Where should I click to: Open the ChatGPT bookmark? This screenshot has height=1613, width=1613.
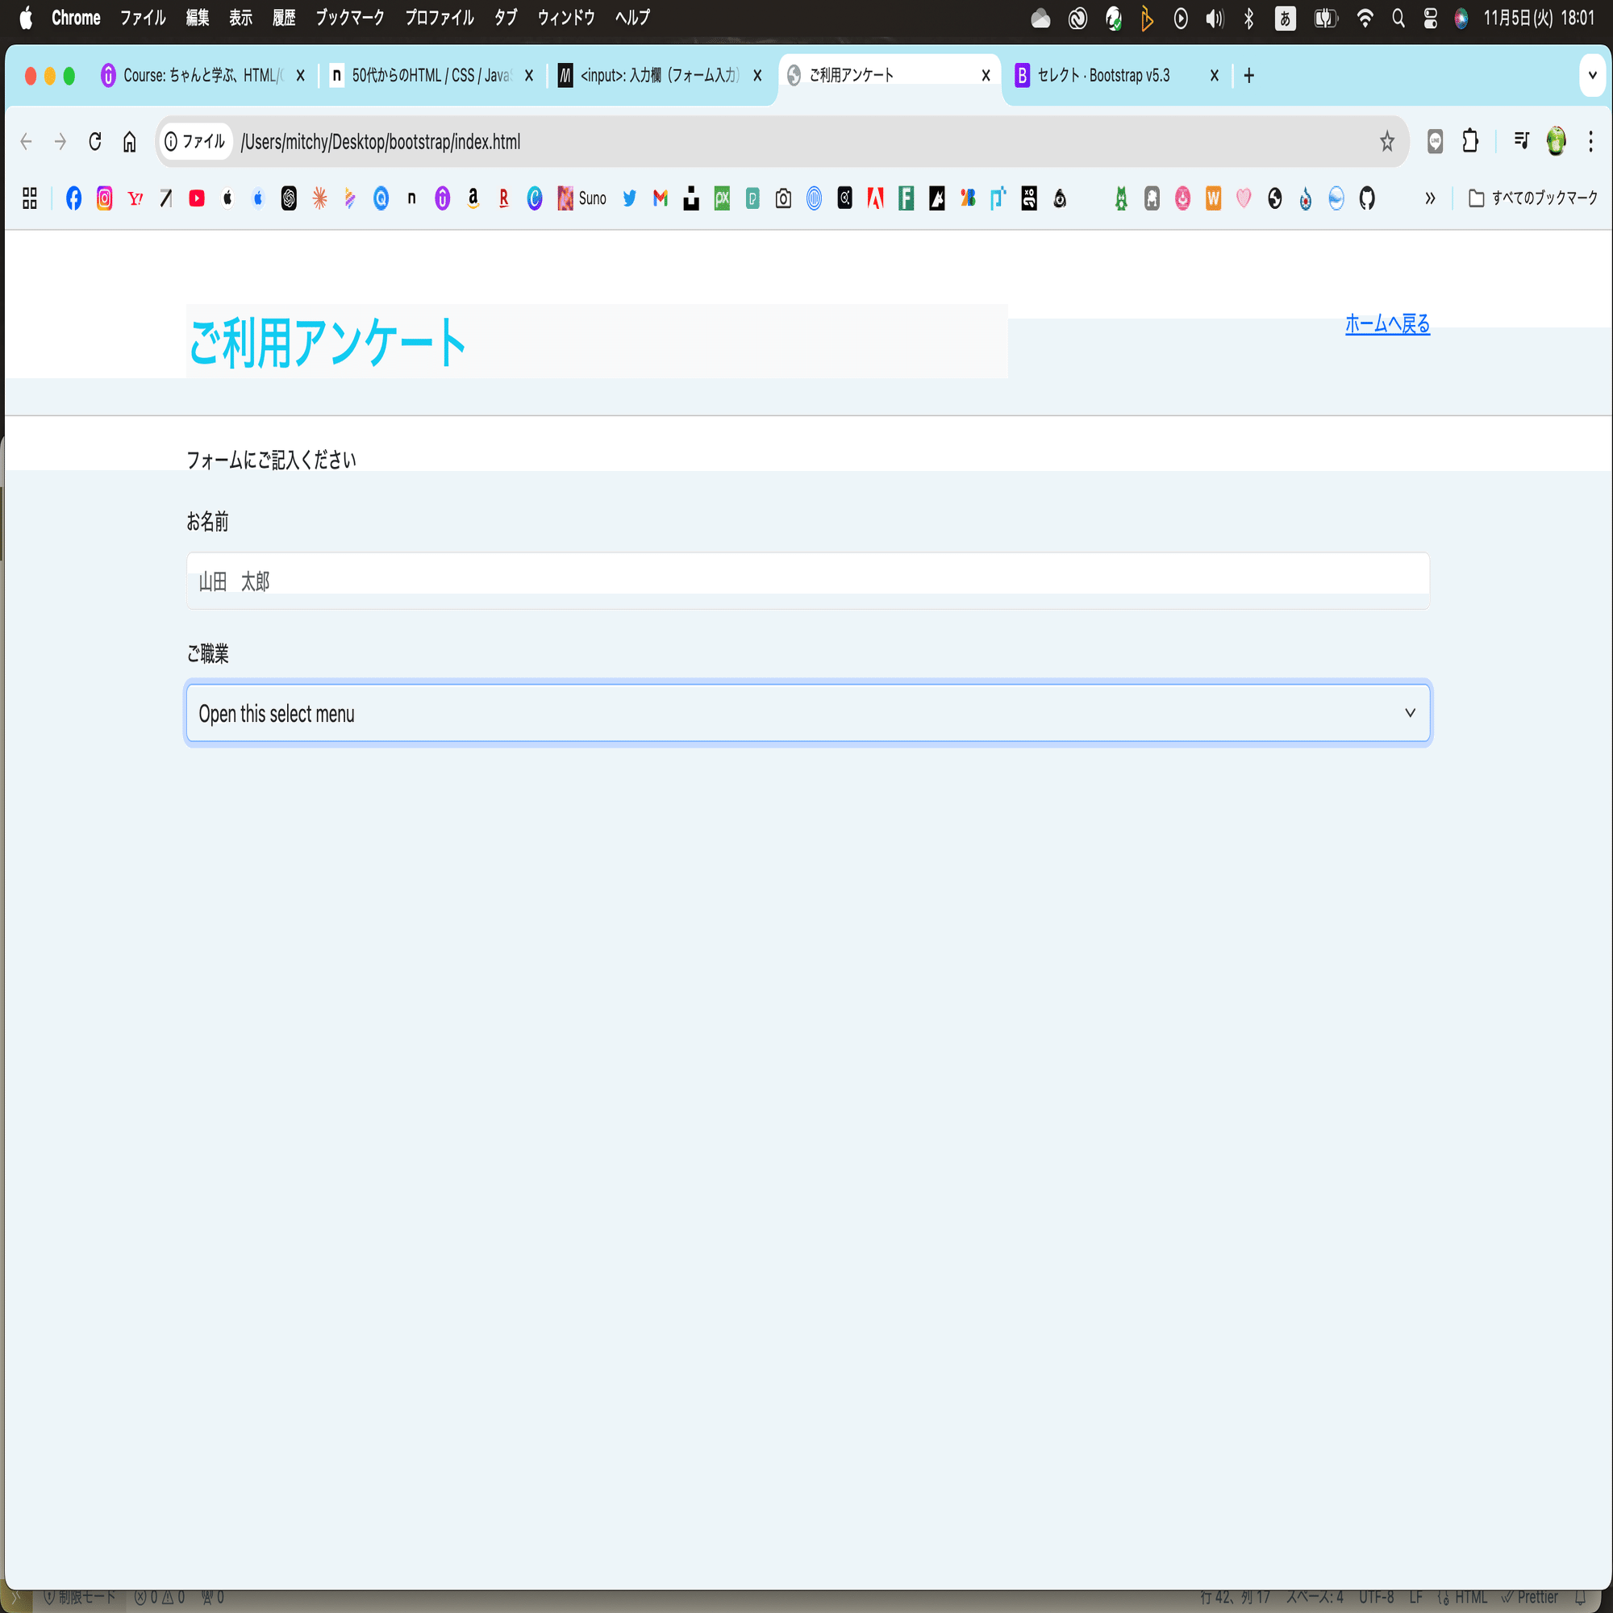[289, 198]
